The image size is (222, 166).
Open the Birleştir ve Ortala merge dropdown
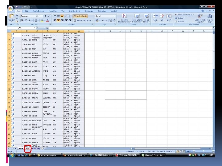pyautogui.click(x=92, y=21)
